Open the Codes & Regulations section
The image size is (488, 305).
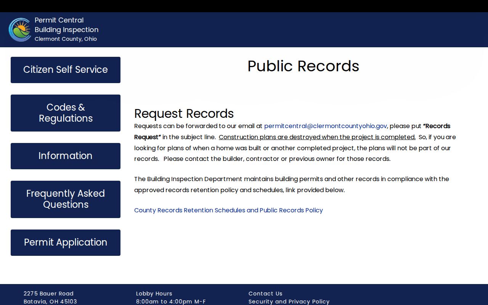tap(66, 113)
